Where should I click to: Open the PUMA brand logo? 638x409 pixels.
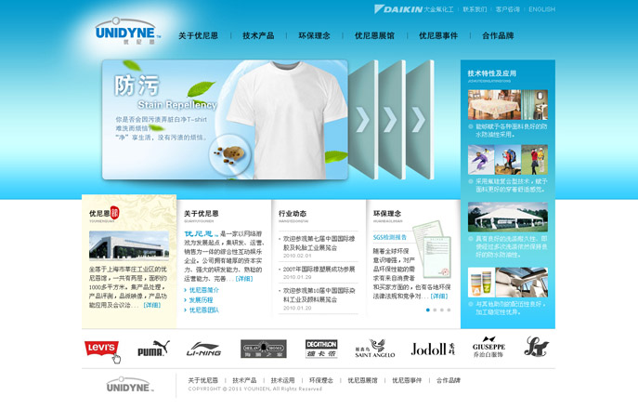point(153,349)
